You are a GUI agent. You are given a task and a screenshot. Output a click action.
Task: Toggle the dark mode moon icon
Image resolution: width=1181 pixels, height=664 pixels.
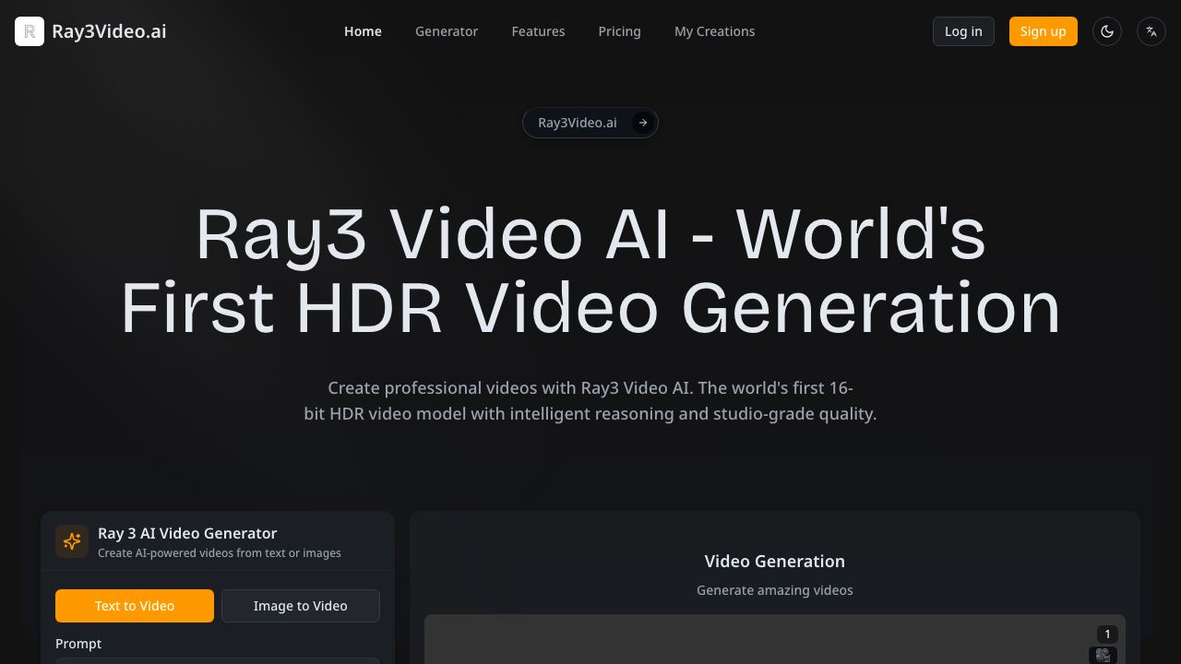[1107, 31]
